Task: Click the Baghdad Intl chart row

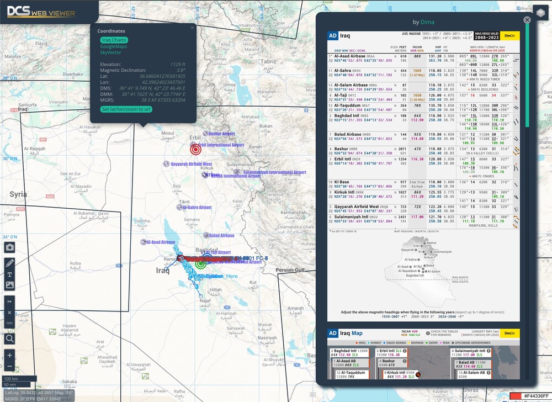Action: click(423, 122)
